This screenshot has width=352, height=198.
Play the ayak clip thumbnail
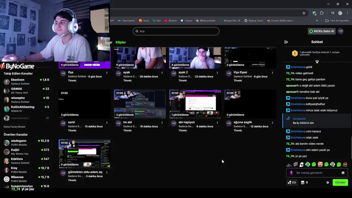tap(140, 58)
